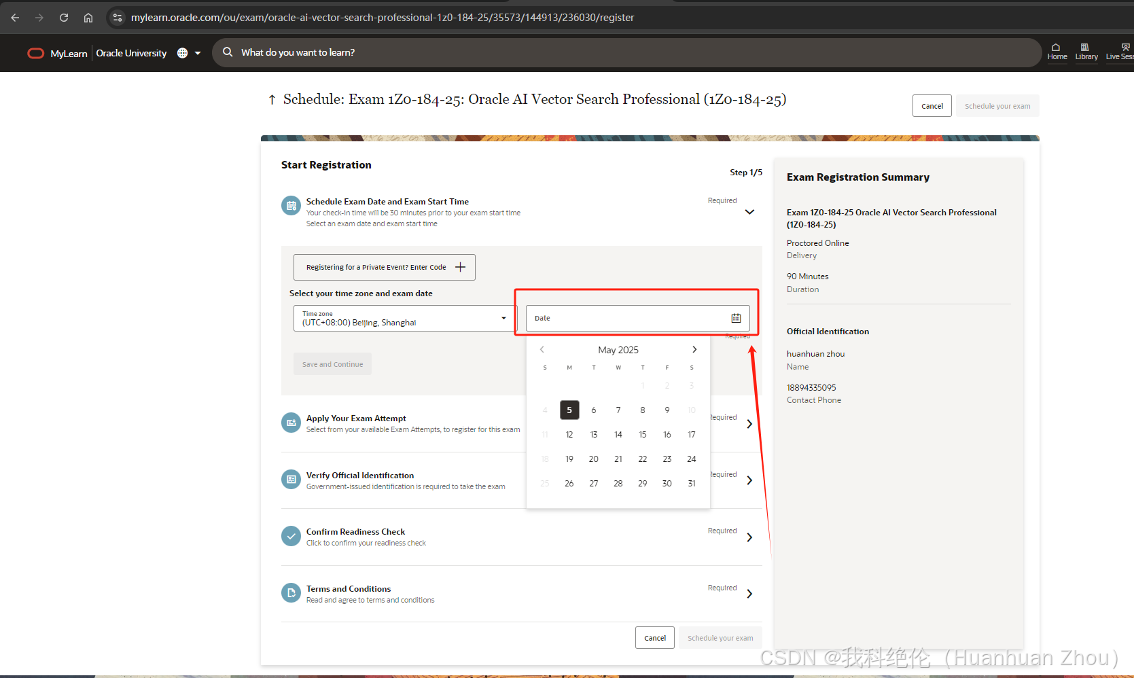Click the top Cancel button
This screenshot has height=678, width=1134.
[932, 106]
